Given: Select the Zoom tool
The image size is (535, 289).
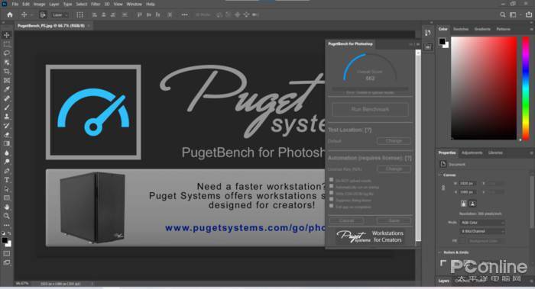Looking at the screenshot, I should coord(6,216).
